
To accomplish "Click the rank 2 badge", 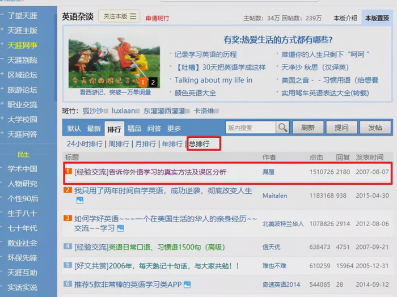I will (x=67, y=190).
